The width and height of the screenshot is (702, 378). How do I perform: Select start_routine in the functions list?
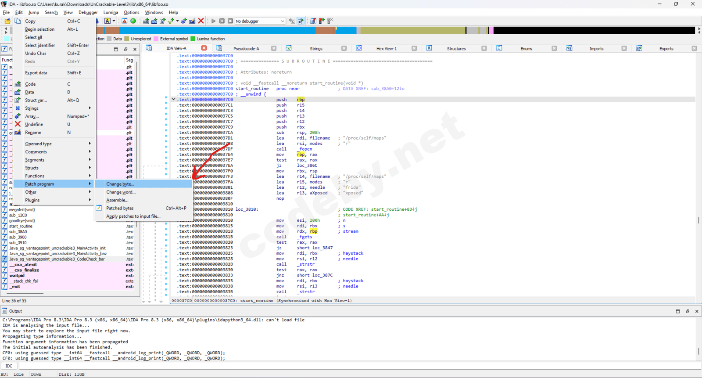pos(21,227)
